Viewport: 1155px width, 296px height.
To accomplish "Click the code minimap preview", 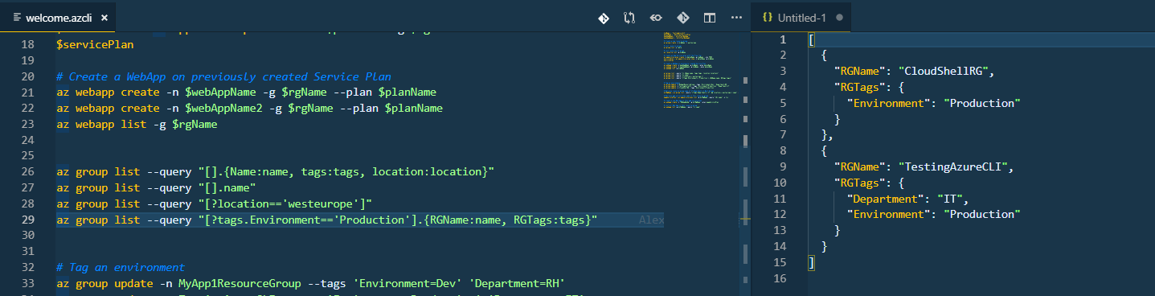I will (x=698, y=71).
